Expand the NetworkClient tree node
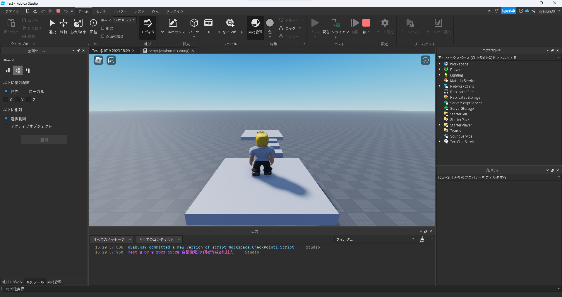This screenshot has height=297, width=562. 440,86
